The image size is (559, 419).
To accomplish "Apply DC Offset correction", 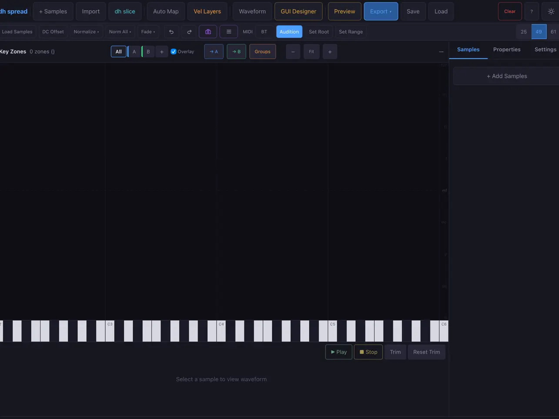I will 53,32.
